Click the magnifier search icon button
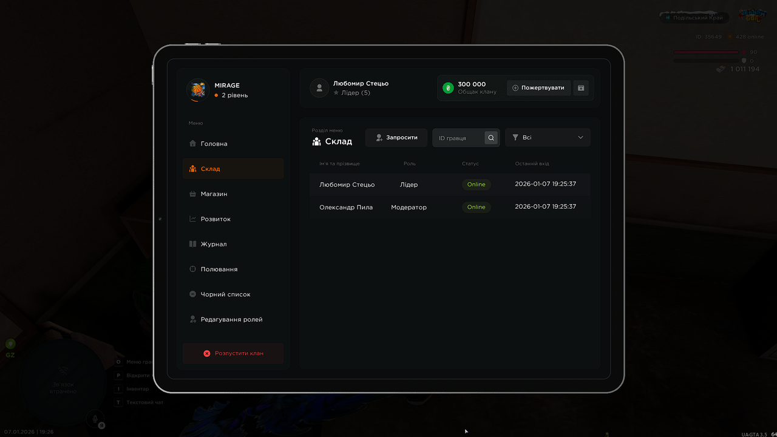This screenshot has height=437, width=777. tap(491, 138)
